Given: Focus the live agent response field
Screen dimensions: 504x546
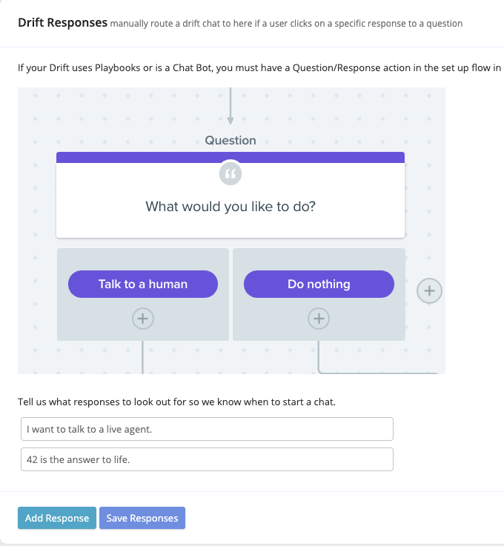Looking at the screenshot, I should tap(207, 429).
